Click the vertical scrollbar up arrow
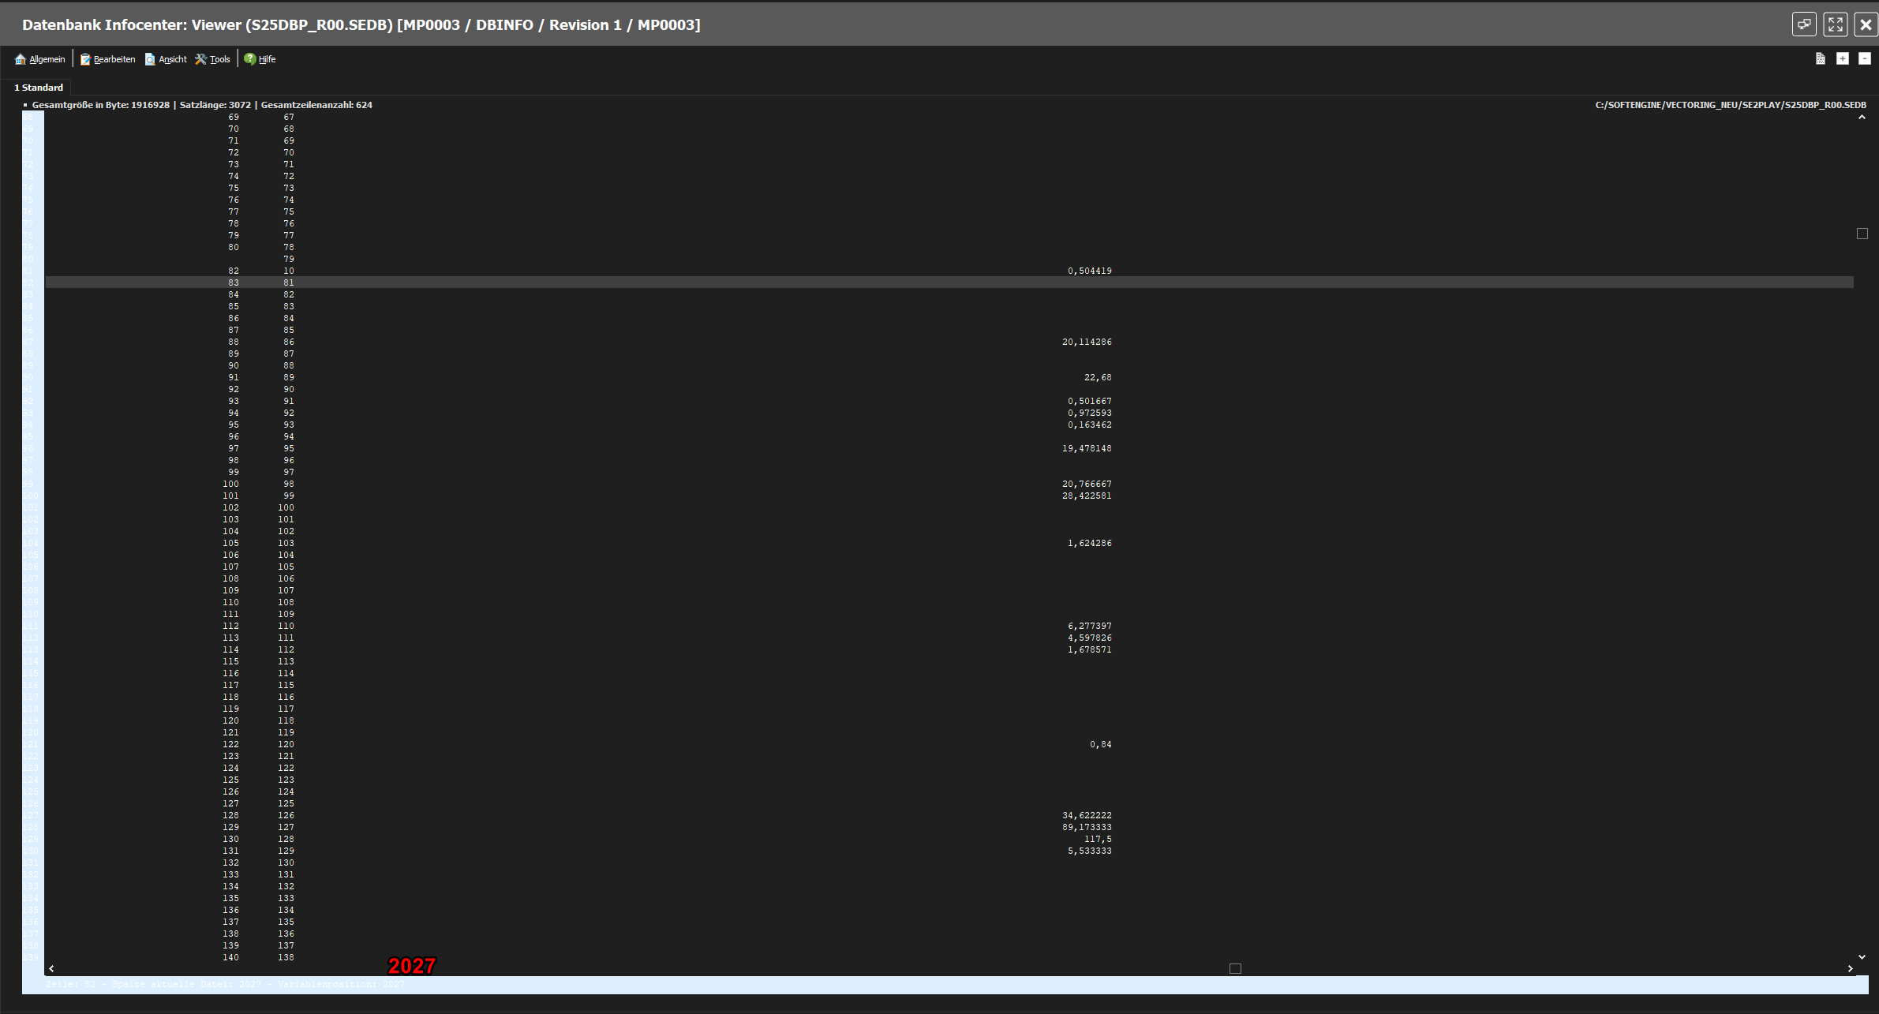The image size is (1879, 1014). click(1862, 117)
